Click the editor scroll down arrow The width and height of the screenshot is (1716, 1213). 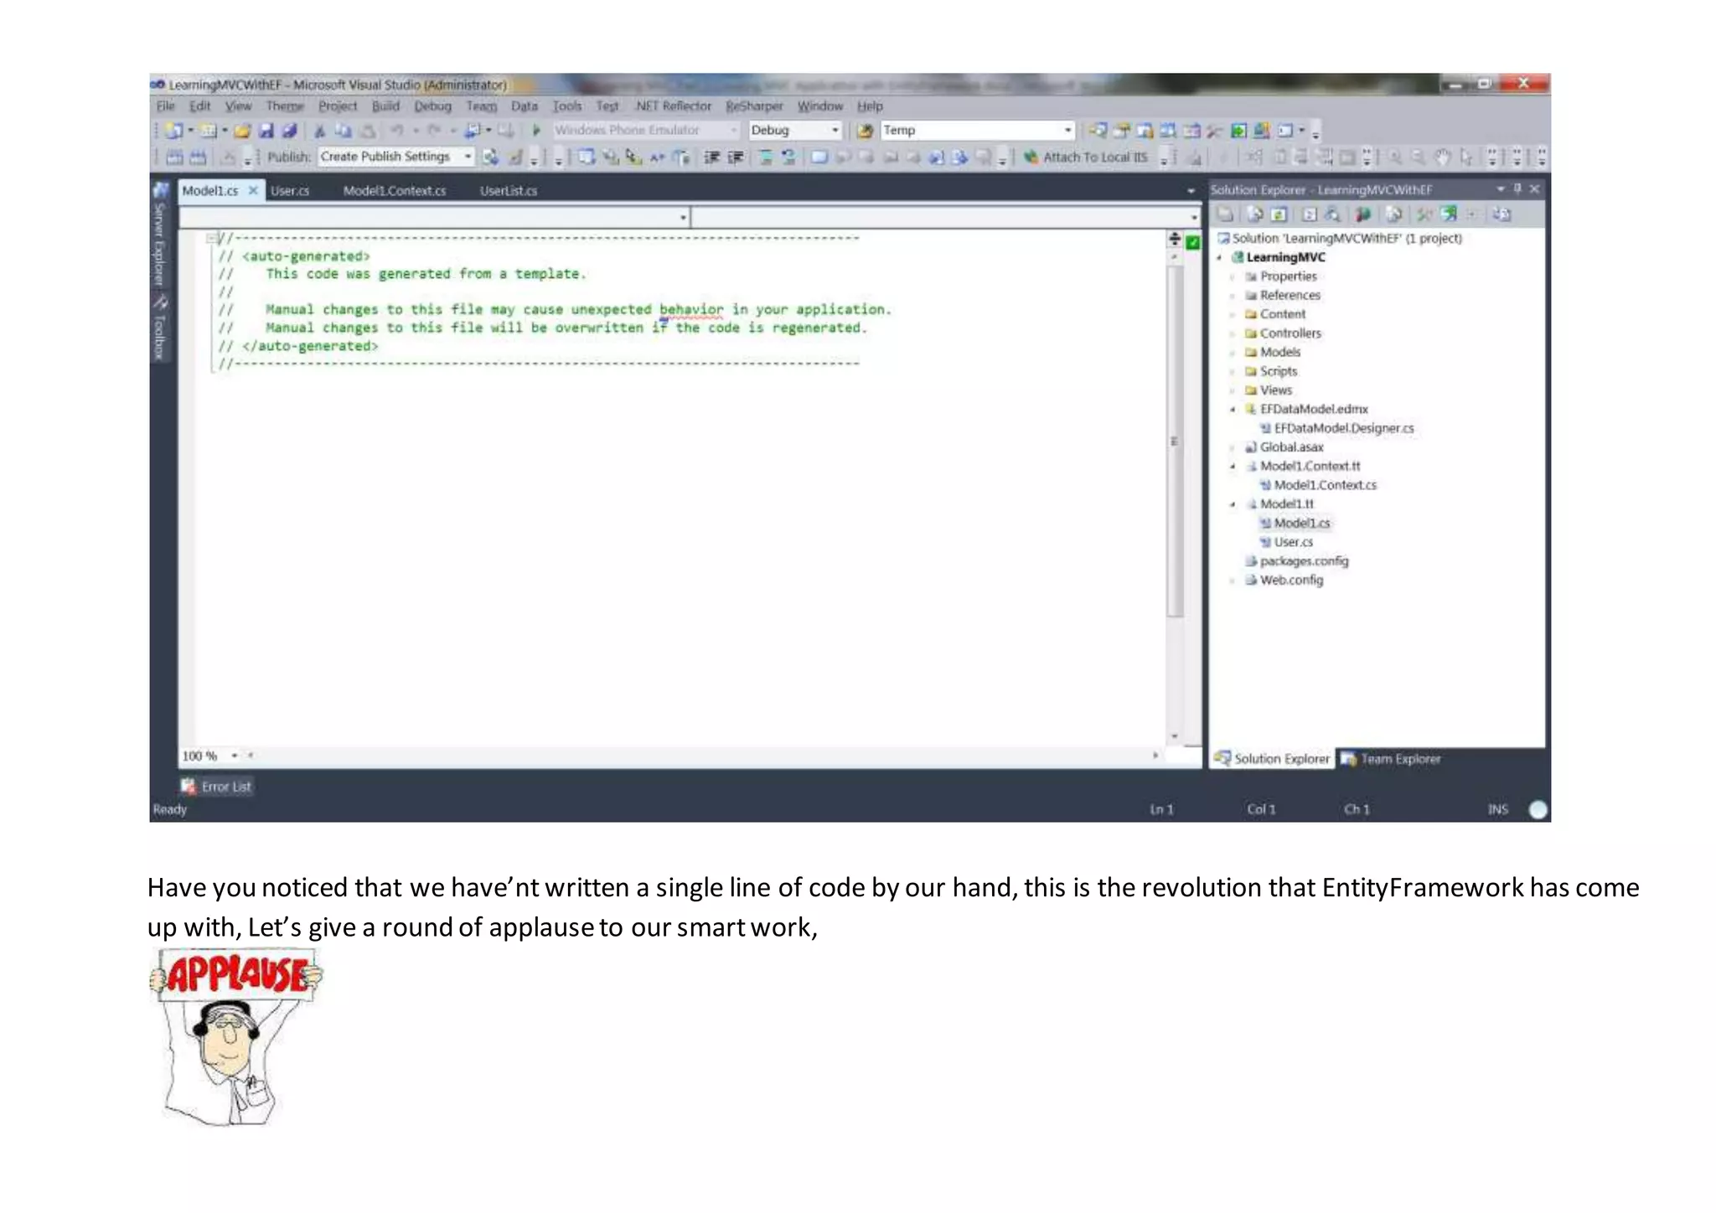click(x=1175, y=736)
